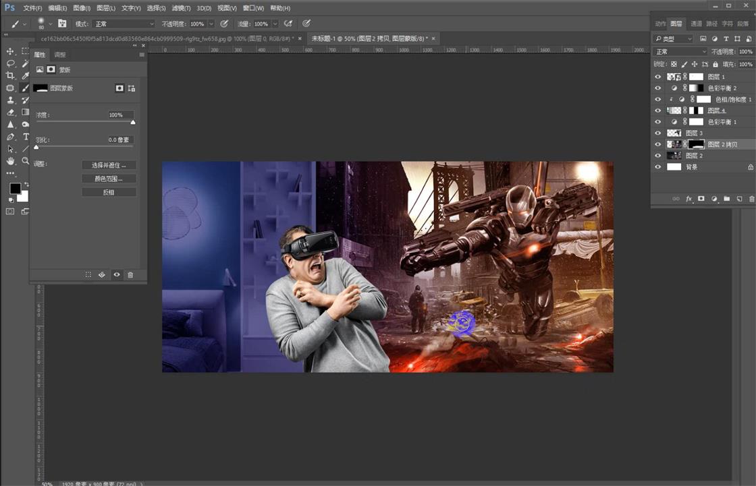Select the Zoom tool
Image resolution: width=756 pixels, height=486 pixels.
pos(26,161)
